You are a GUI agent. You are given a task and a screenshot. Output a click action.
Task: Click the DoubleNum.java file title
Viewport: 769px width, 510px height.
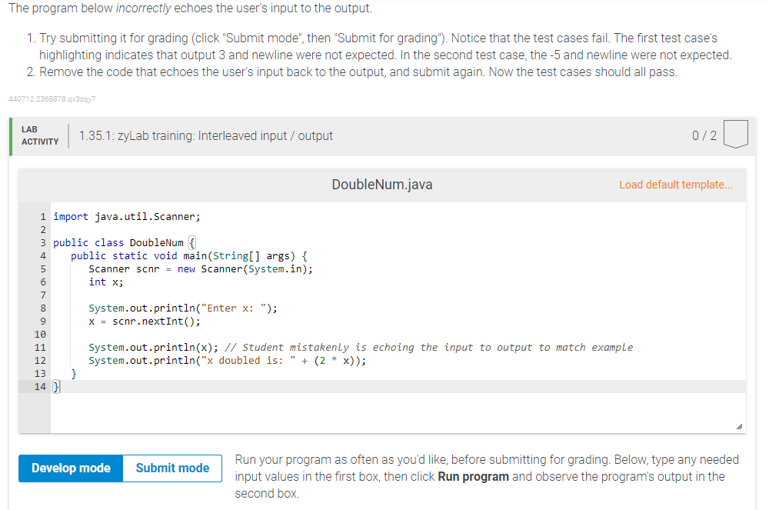tap(381, 185)
